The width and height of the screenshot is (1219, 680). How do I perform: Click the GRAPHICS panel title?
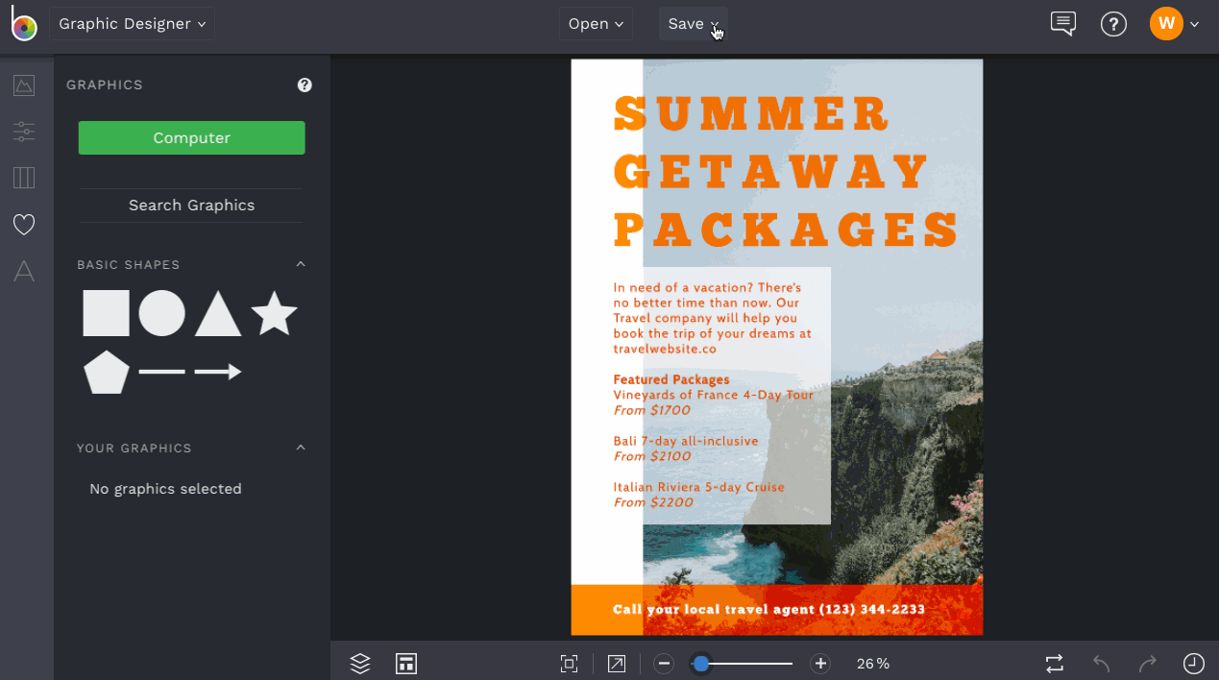pyautogui.click(x=105, y=85)
